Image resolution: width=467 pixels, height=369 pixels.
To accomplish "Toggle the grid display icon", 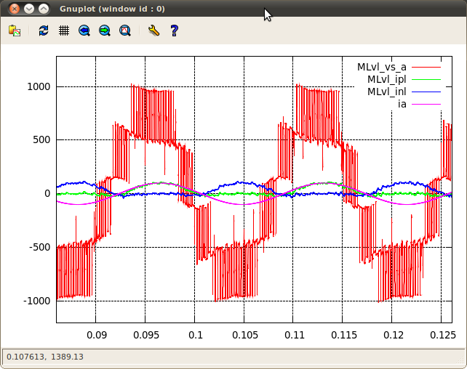I will coord(64,31).
